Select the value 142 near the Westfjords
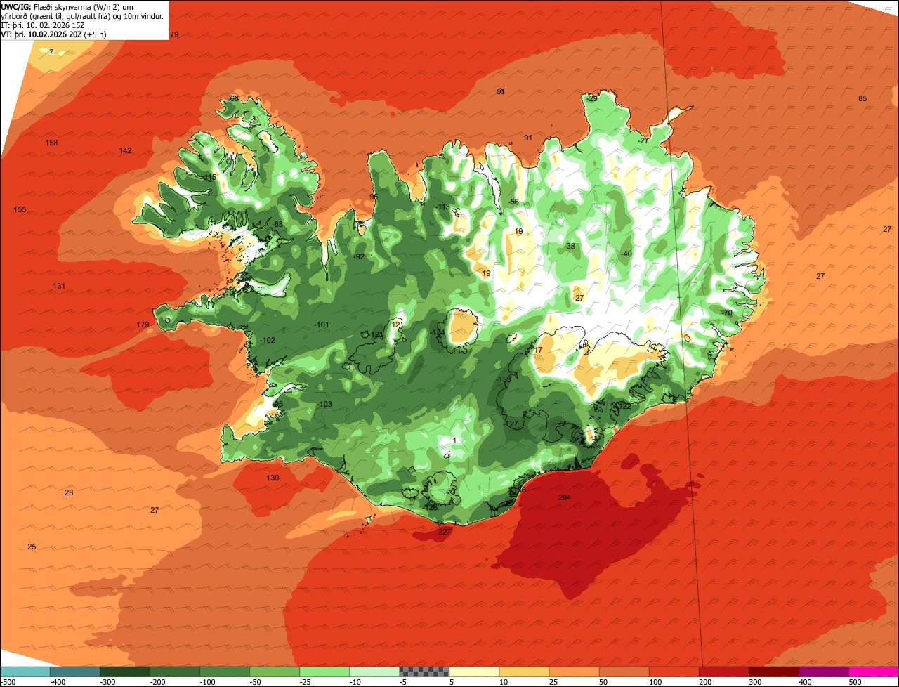899x687 pixels. pyautogui.click(x=125, y=150)
